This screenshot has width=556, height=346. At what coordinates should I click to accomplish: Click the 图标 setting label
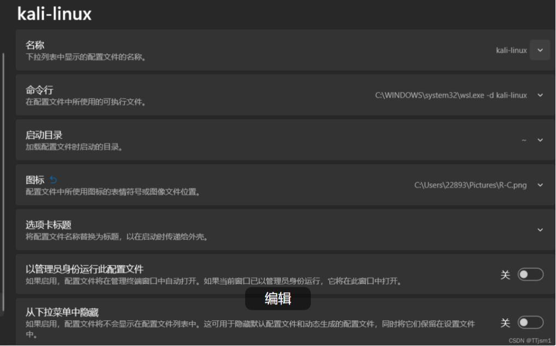pos(35,180)
